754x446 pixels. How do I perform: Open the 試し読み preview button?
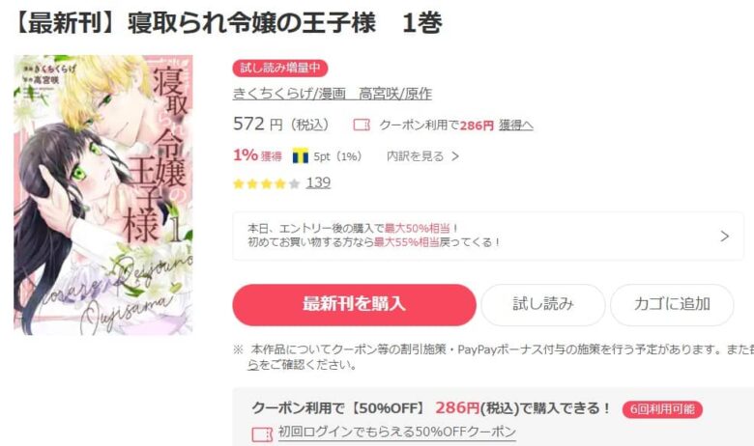[543, 305]
